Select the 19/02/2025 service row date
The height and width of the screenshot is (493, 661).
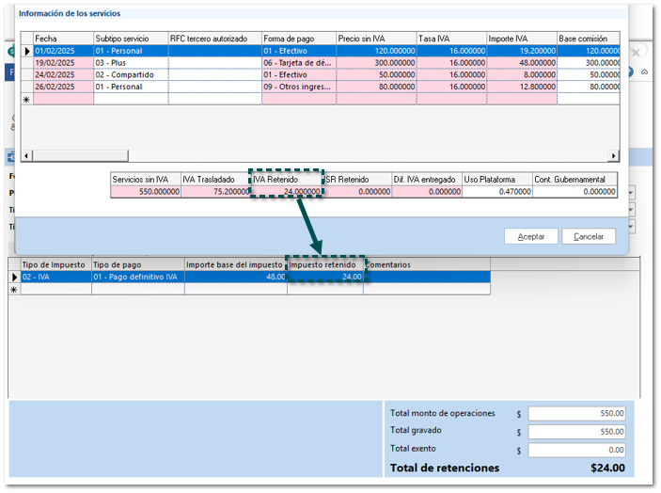63,63
